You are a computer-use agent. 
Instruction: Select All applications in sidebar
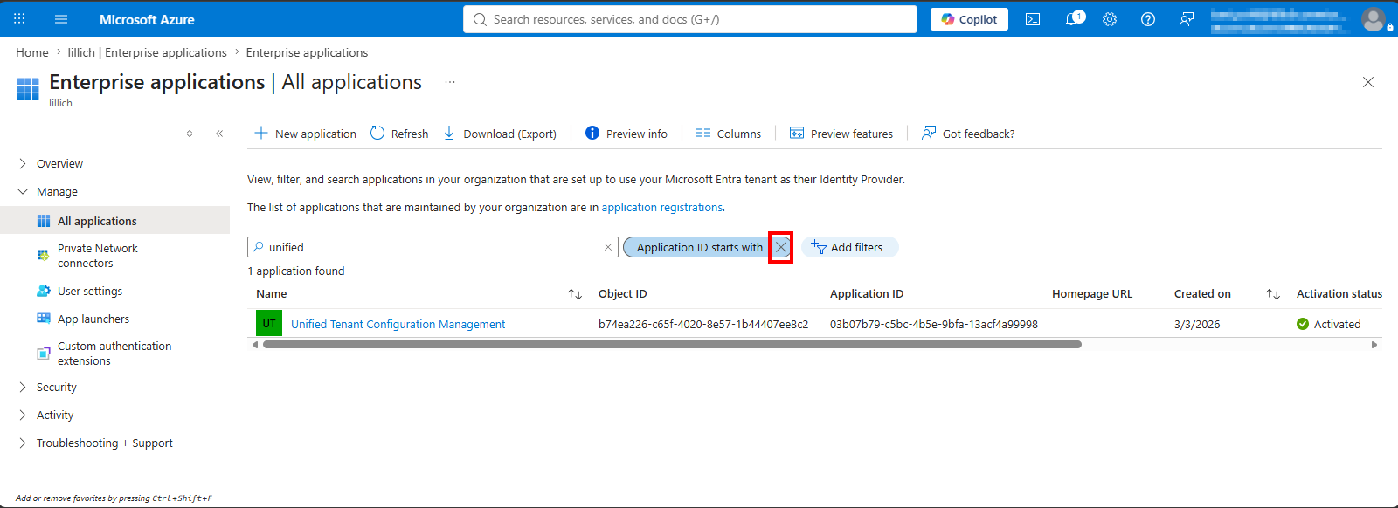[114, 221]
